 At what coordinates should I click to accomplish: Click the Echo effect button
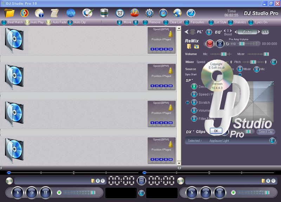[x=247, y=32]
